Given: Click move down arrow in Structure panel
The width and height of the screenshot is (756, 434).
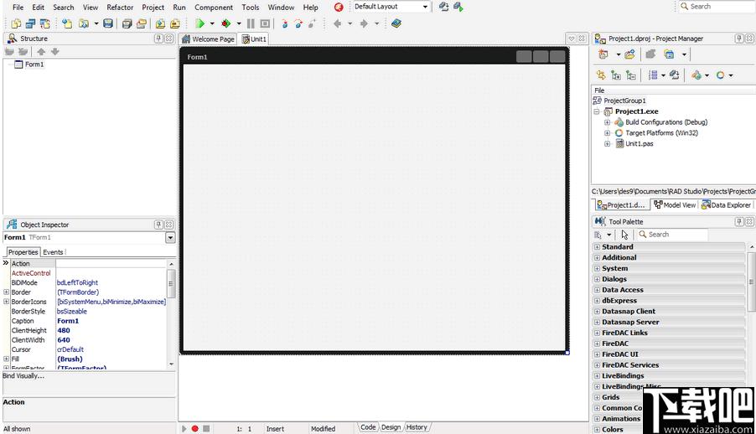Looking at the screenshot, I should [55, 52].
